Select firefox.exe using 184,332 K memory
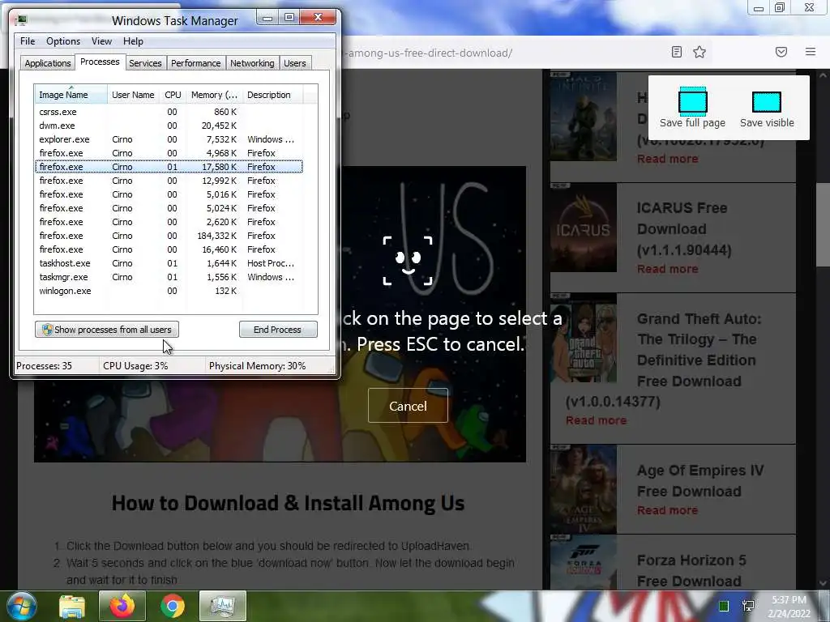Screen dimensions: 830x622 pos(169,236)
